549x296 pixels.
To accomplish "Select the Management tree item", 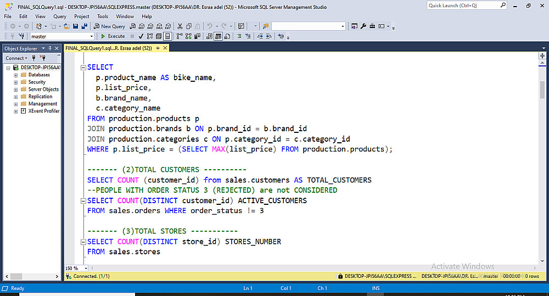I will point(43,104).
